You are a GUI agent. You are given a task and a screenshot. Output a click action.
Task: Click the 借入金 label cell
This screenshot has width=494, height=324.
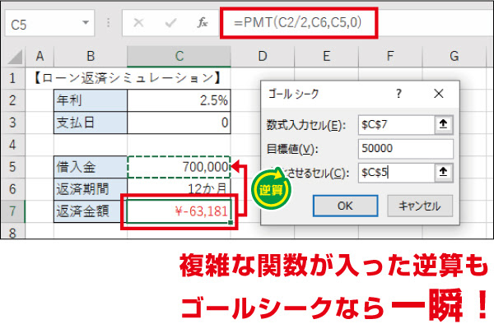coord(91,167)
